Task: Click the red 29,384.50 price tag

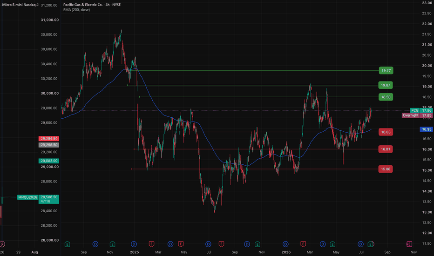Action: 49,139
